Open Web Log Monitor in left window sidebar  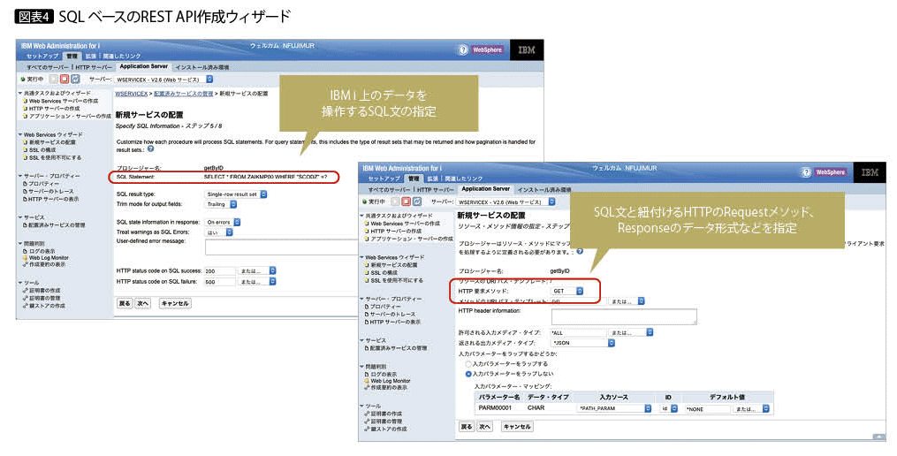pyautogui.click(x=47, y=257)
